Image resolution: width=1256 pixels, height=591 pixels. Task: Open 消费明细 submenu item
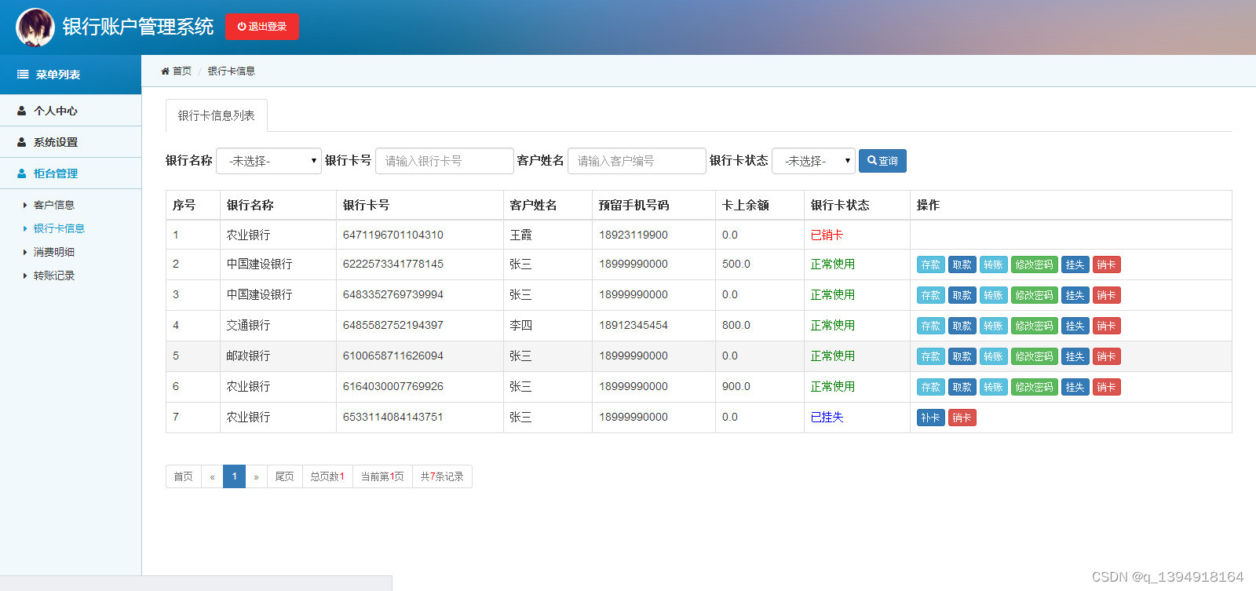click(x=53, y=252)
